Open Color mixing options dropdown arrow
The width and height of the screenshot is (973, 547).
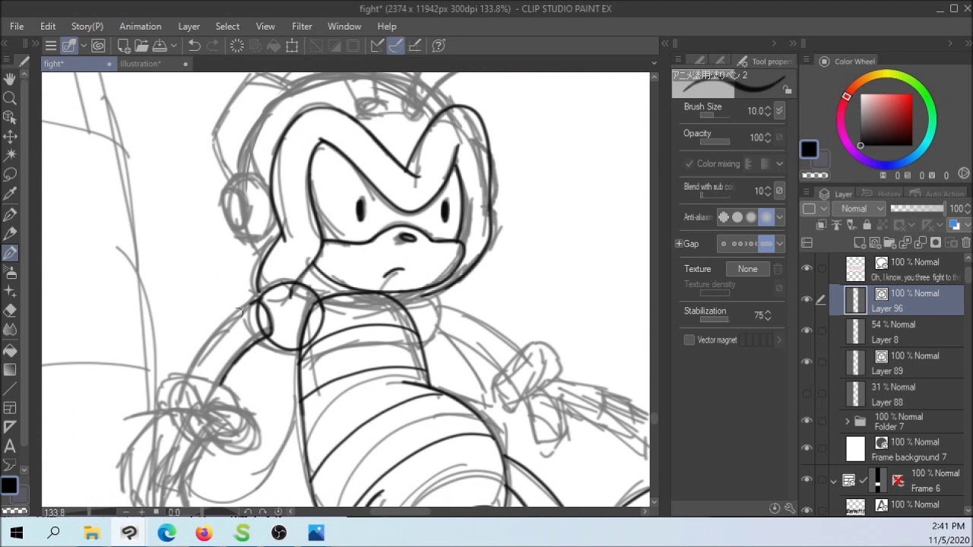tap(779, 164)
